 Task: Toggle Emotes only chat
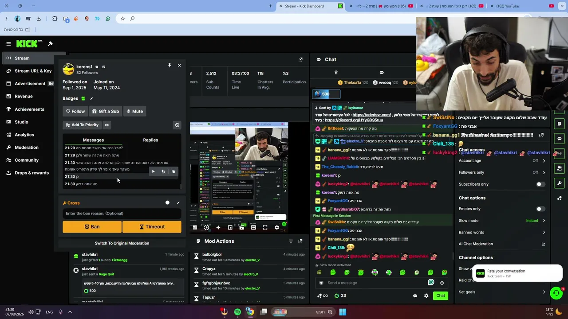(540, 209)
